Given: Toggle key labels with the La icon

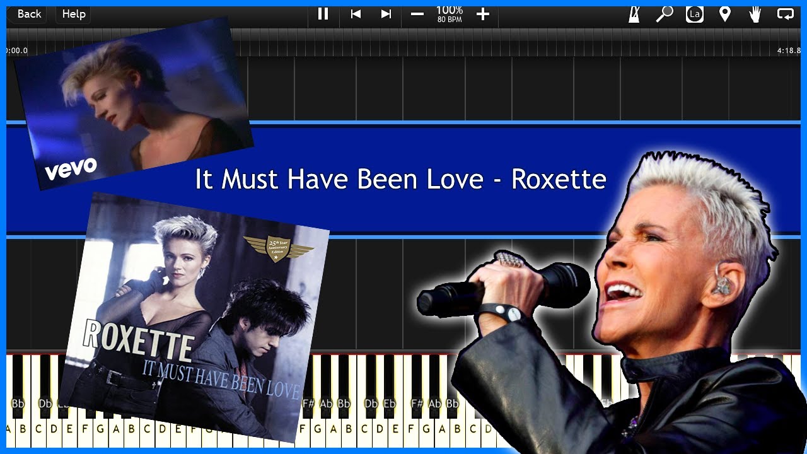Looking at the screenshot, I should 695,14.
